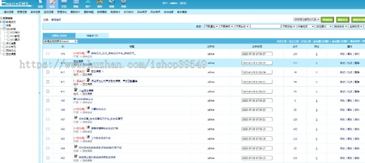Open the 降序排序 sort-order dropdown

point(341,26)
